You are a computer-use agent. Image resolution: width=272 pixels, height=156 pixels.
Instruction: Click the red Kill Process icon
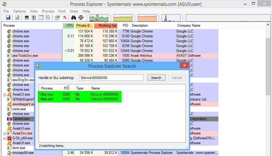65,17
